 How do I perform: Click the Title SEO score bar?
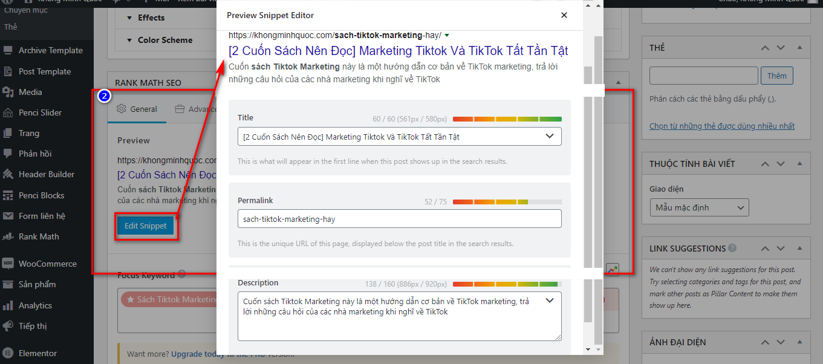508,119
